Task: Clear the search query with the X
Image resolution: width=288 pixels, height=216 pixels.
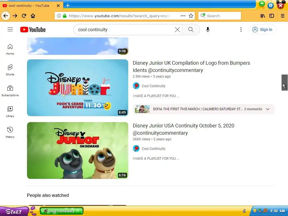Action: [177, 30]
